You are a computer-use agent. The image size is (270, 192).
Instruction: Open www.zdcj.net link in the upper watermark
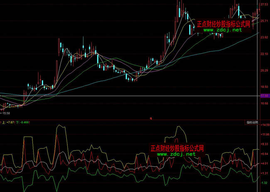coord(222,30)
